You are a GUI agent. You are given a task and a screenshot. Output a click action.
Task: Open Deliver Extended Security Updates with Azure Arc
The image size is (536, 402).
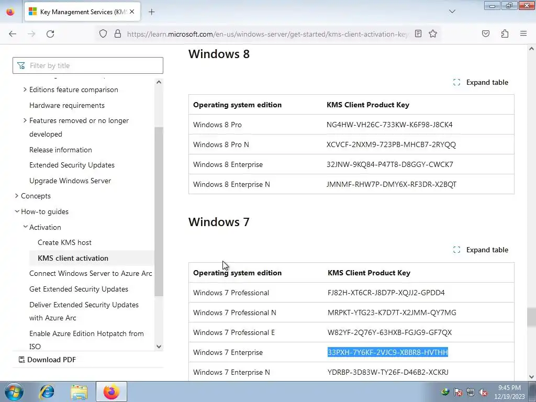(84, 311)
